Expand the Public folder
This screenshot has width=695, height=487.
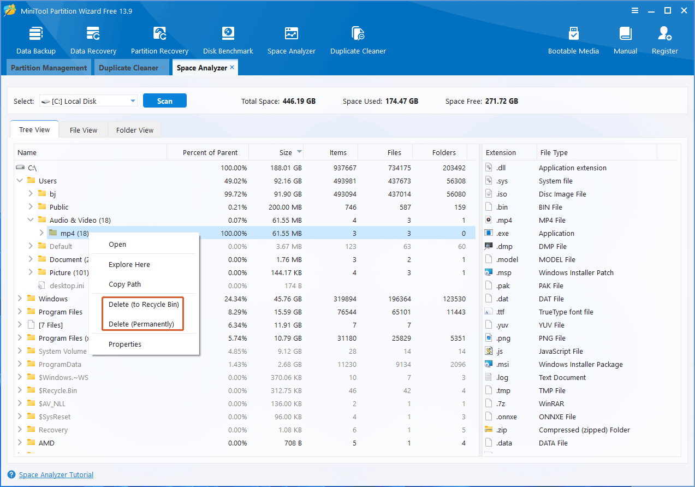coord(31,207)
